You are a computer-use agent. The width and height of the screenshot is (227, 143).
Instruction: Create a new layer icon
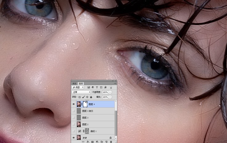(x=106, y=142)
